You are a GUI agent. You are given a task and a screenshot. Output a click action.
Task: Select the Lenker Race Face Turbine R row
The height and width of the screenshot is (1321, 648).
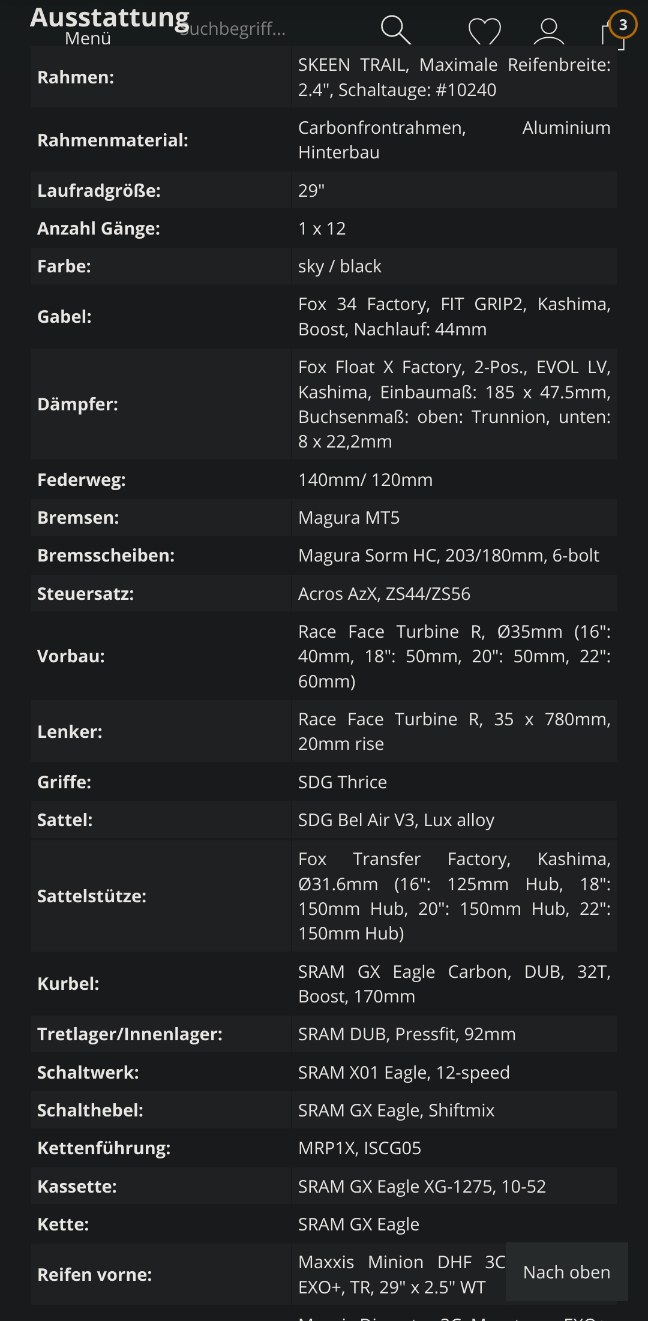click(x=324, y=732)
